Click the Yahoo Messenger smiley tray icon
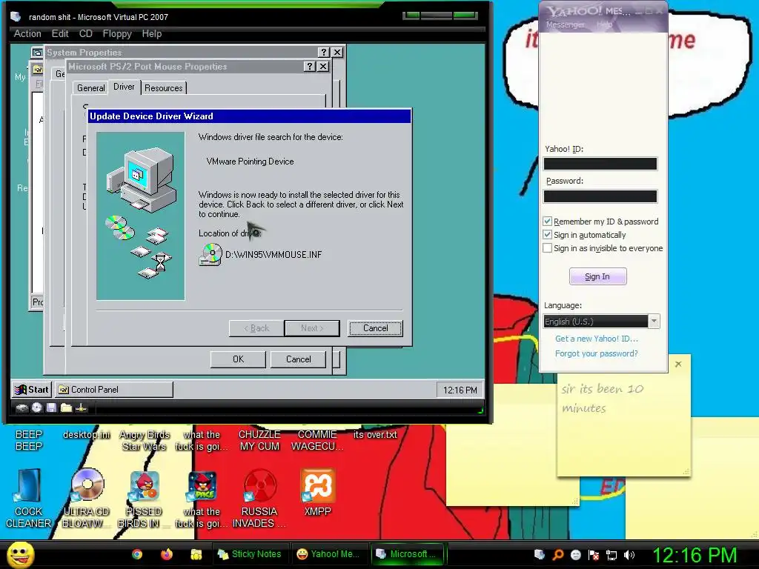 [x=575, y=554]
